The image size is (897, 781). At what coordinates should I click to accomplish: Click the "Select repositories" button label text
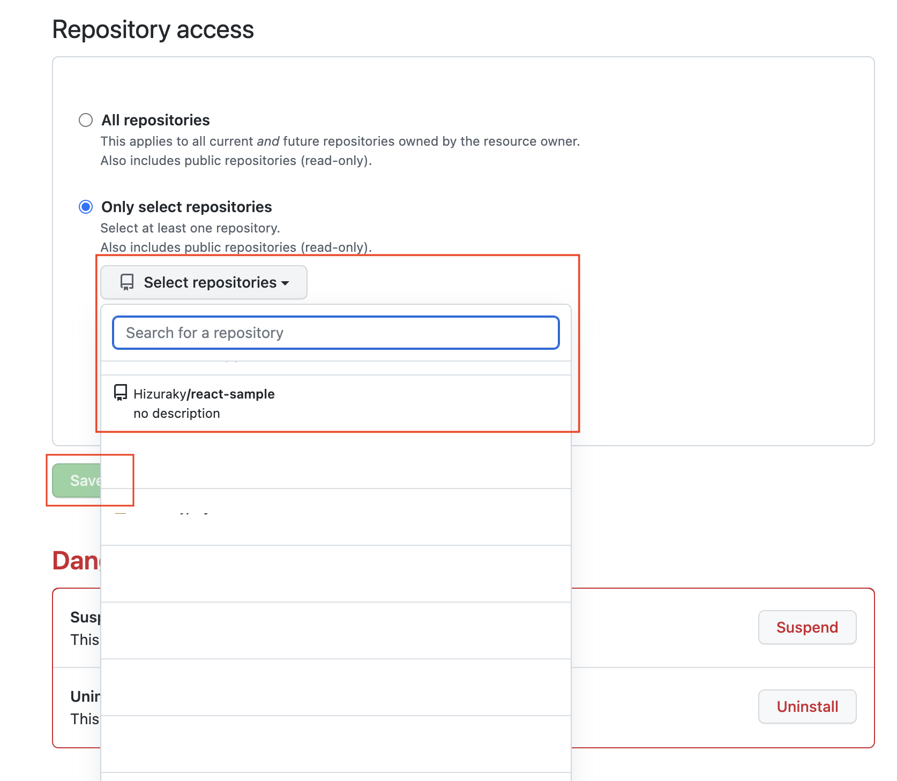210,282
